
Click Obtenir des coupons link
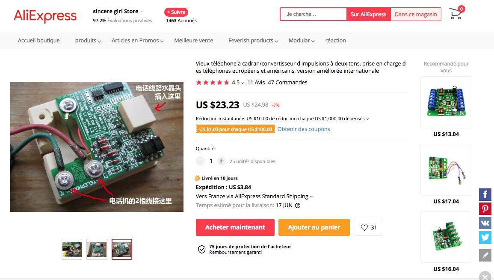(304, 129)
